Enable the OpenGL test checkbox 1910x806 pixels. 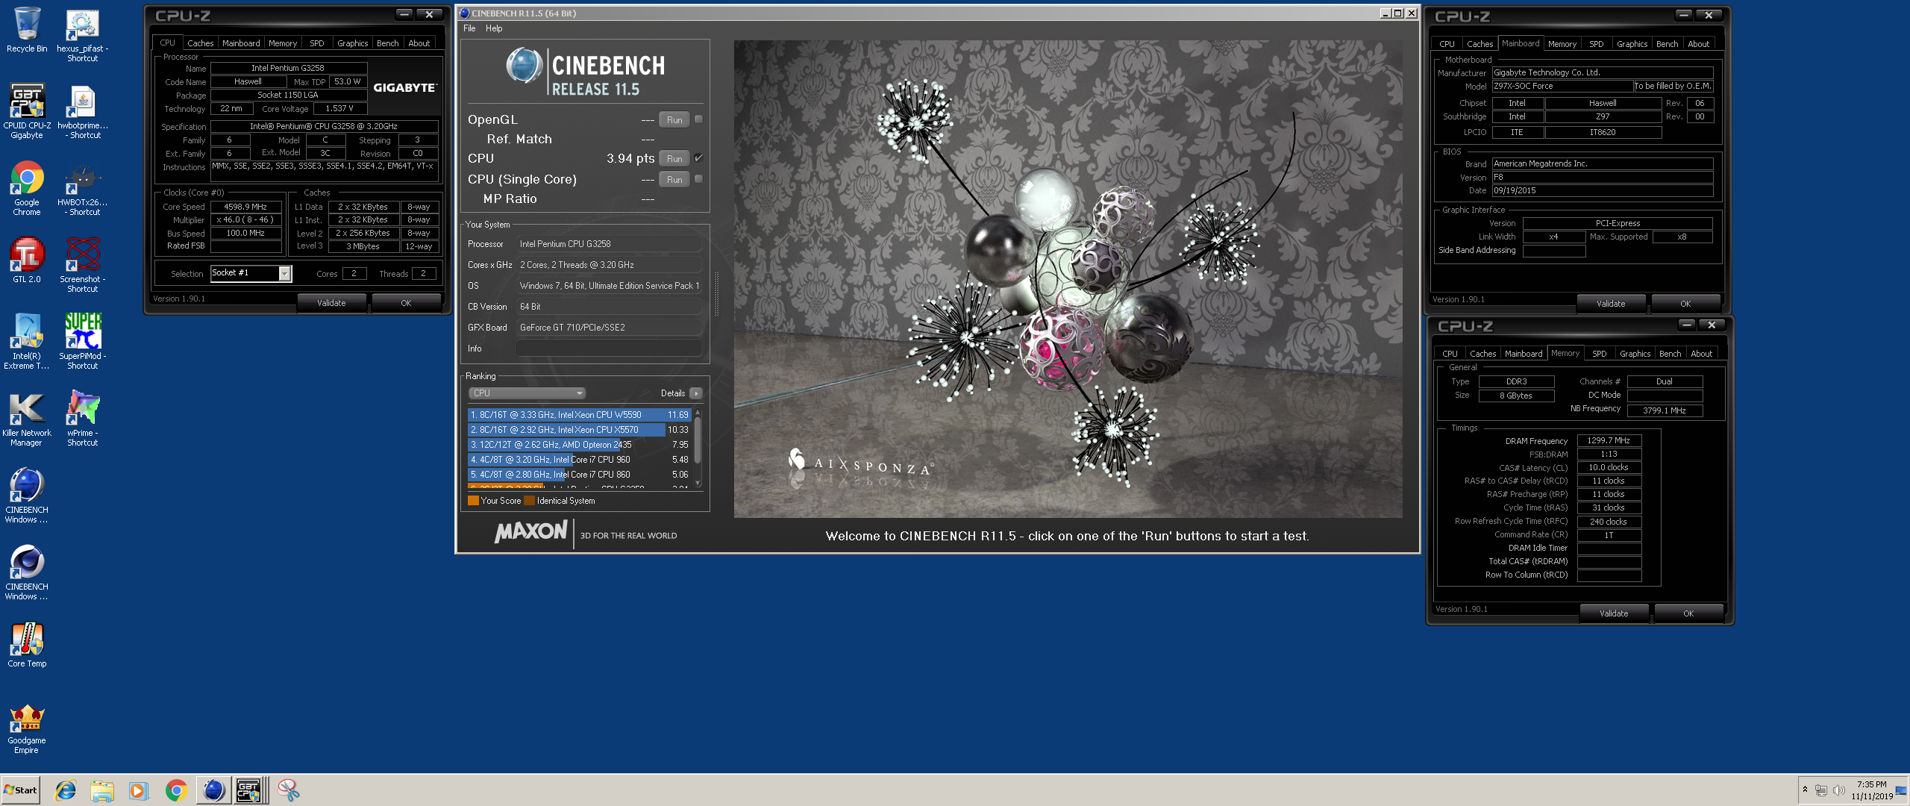(x=698, y=119)
